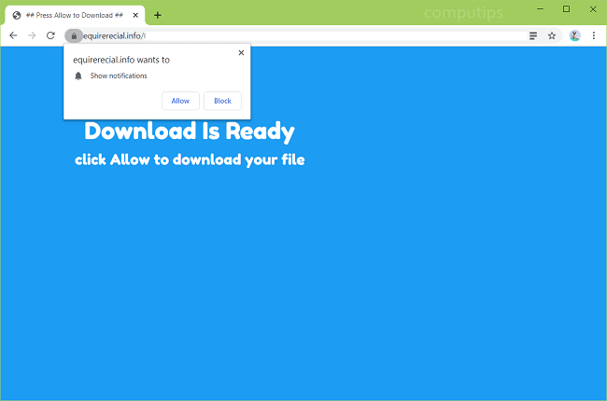This screenshot has height=401, width=607.
Task: Click the bell icon in permission popup
Action: point(78,76)
